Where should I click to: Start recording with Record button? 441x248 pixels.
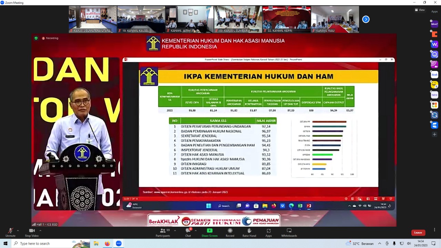[230, 231]
